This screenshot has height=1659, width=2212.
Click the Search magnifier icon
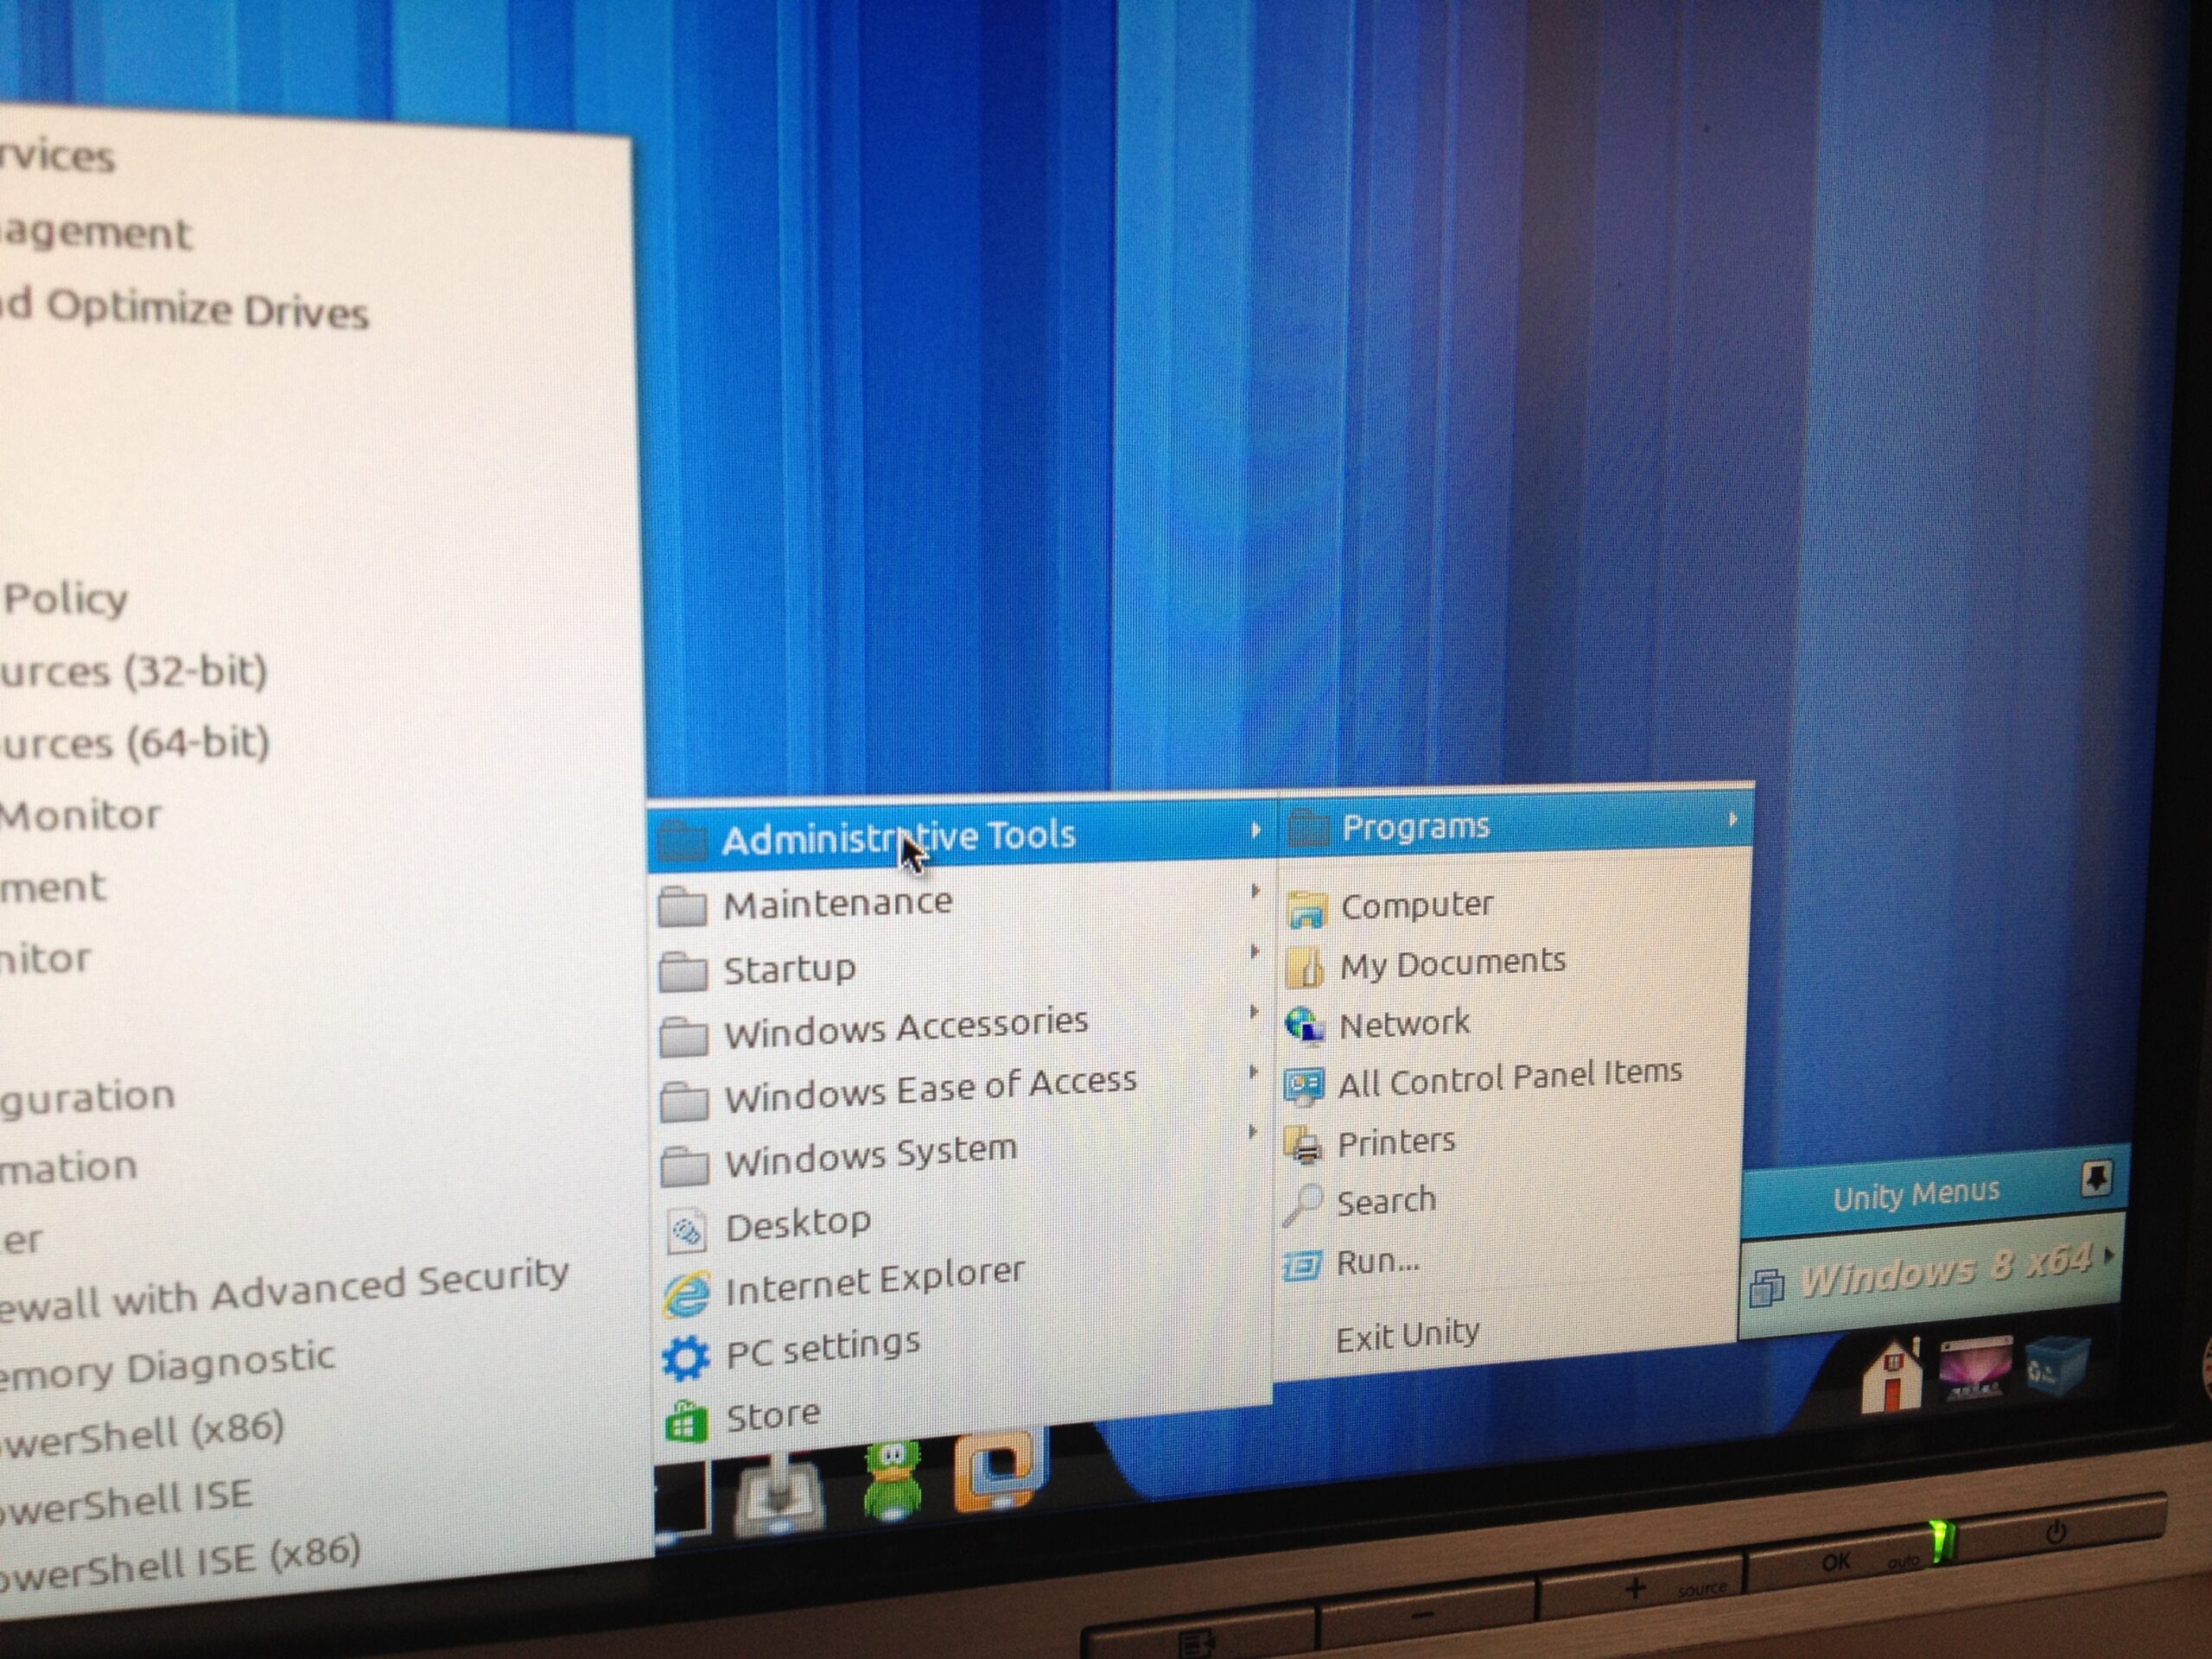point(1302,1205)
